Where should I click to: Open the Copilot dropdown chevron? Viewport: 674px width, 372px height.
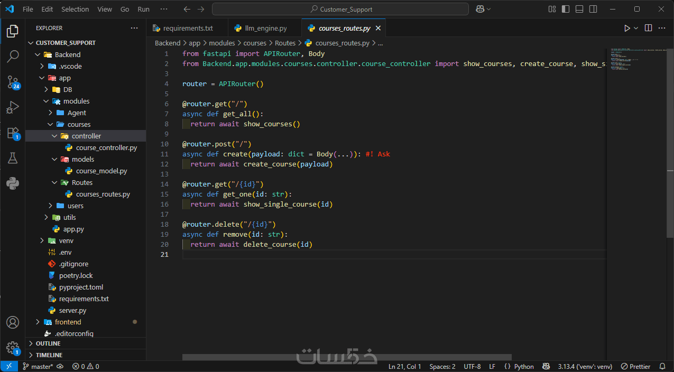tap(488, 9)
